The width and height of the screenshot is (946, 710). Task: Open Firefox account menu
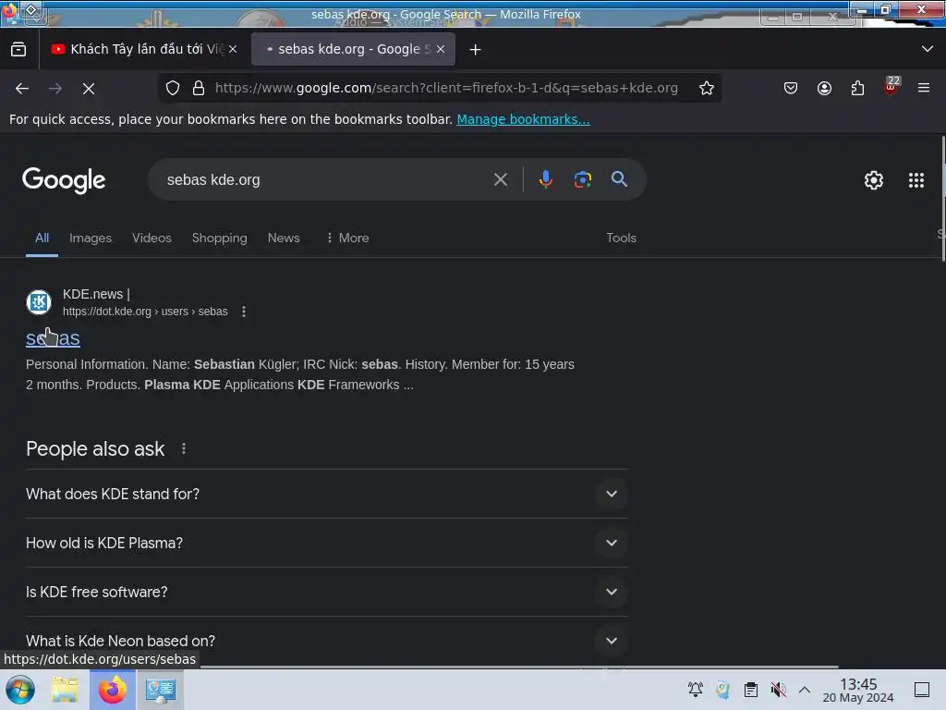click(x=824, y=88)
